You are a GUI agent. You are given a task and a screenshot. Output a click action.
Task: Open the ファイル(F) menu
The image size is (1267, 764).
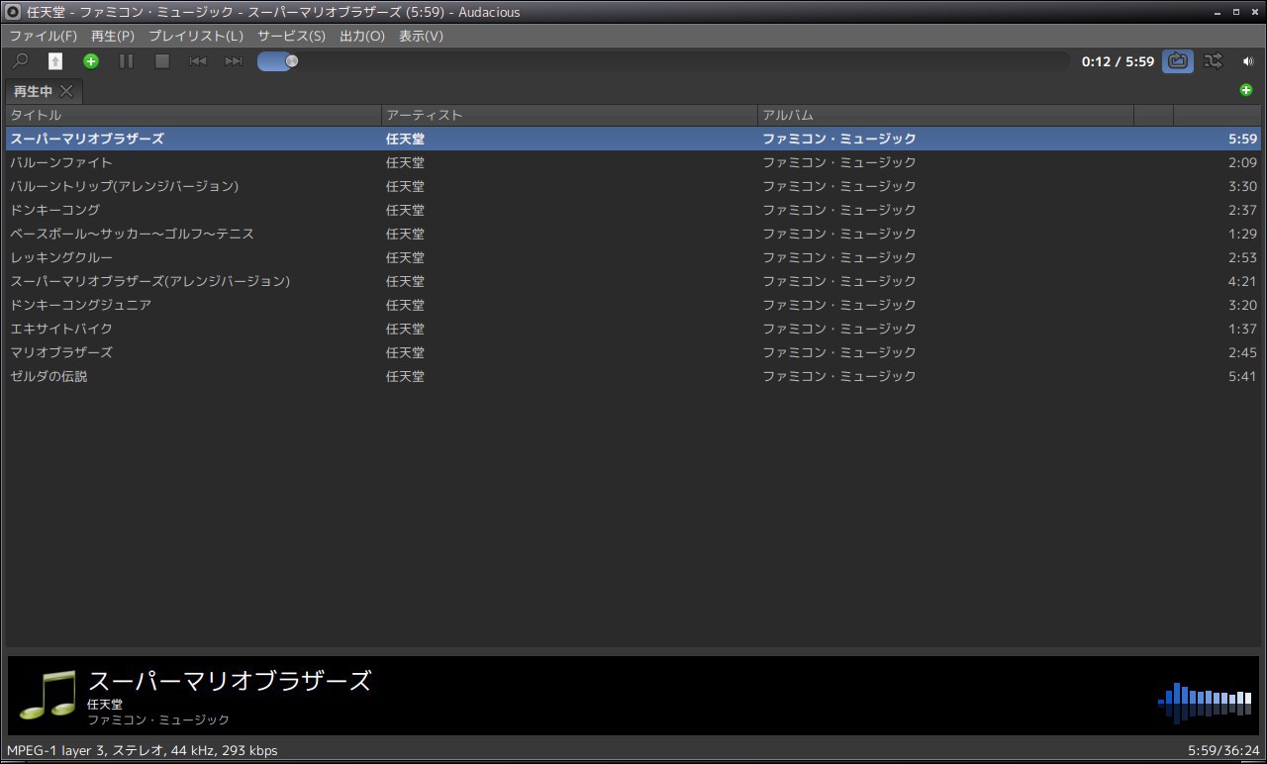click(44, 36)
